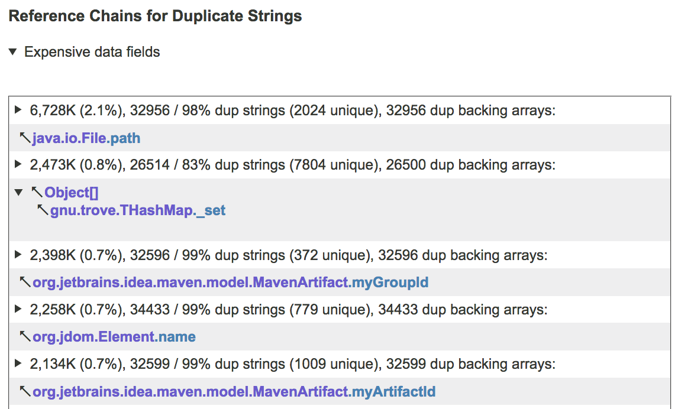The width and height of the screenshot is (691, 409).
Task: Open the java.io.File.path link
Action: pyautogui.click(x=86, y=138)
